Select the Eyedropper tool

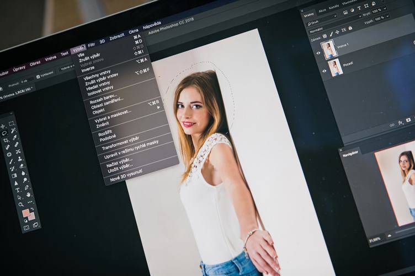14,137
